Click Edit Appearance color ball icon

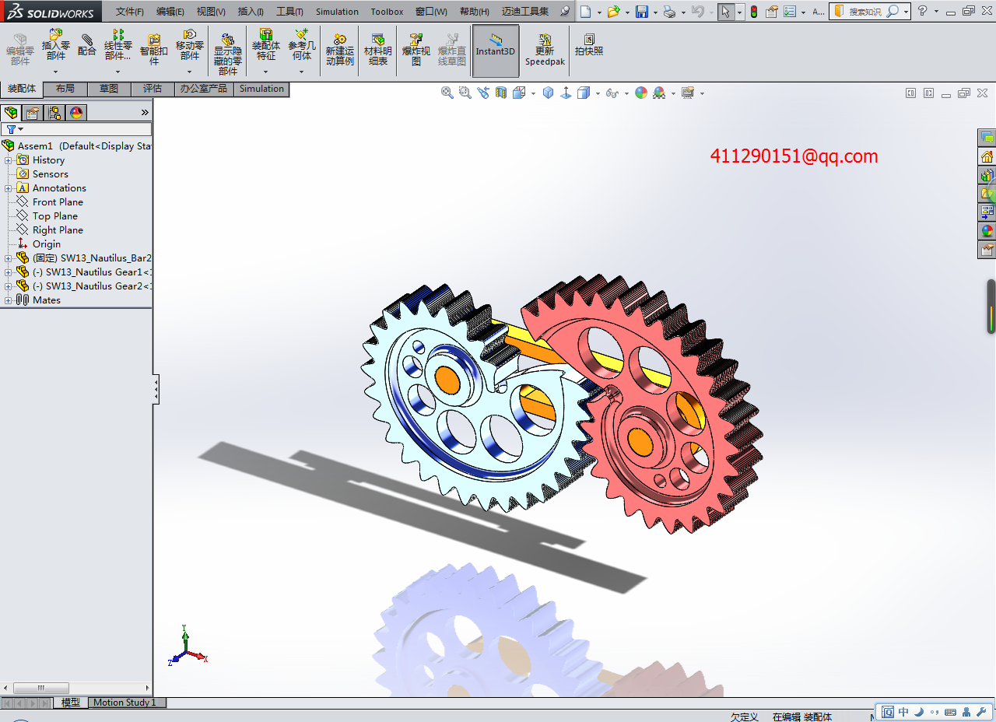(641, 93)
